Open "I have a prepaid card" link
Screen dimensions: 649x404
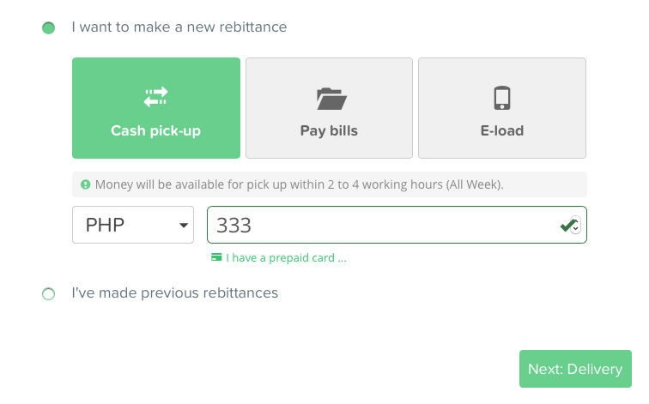click(x=286, y=257)
